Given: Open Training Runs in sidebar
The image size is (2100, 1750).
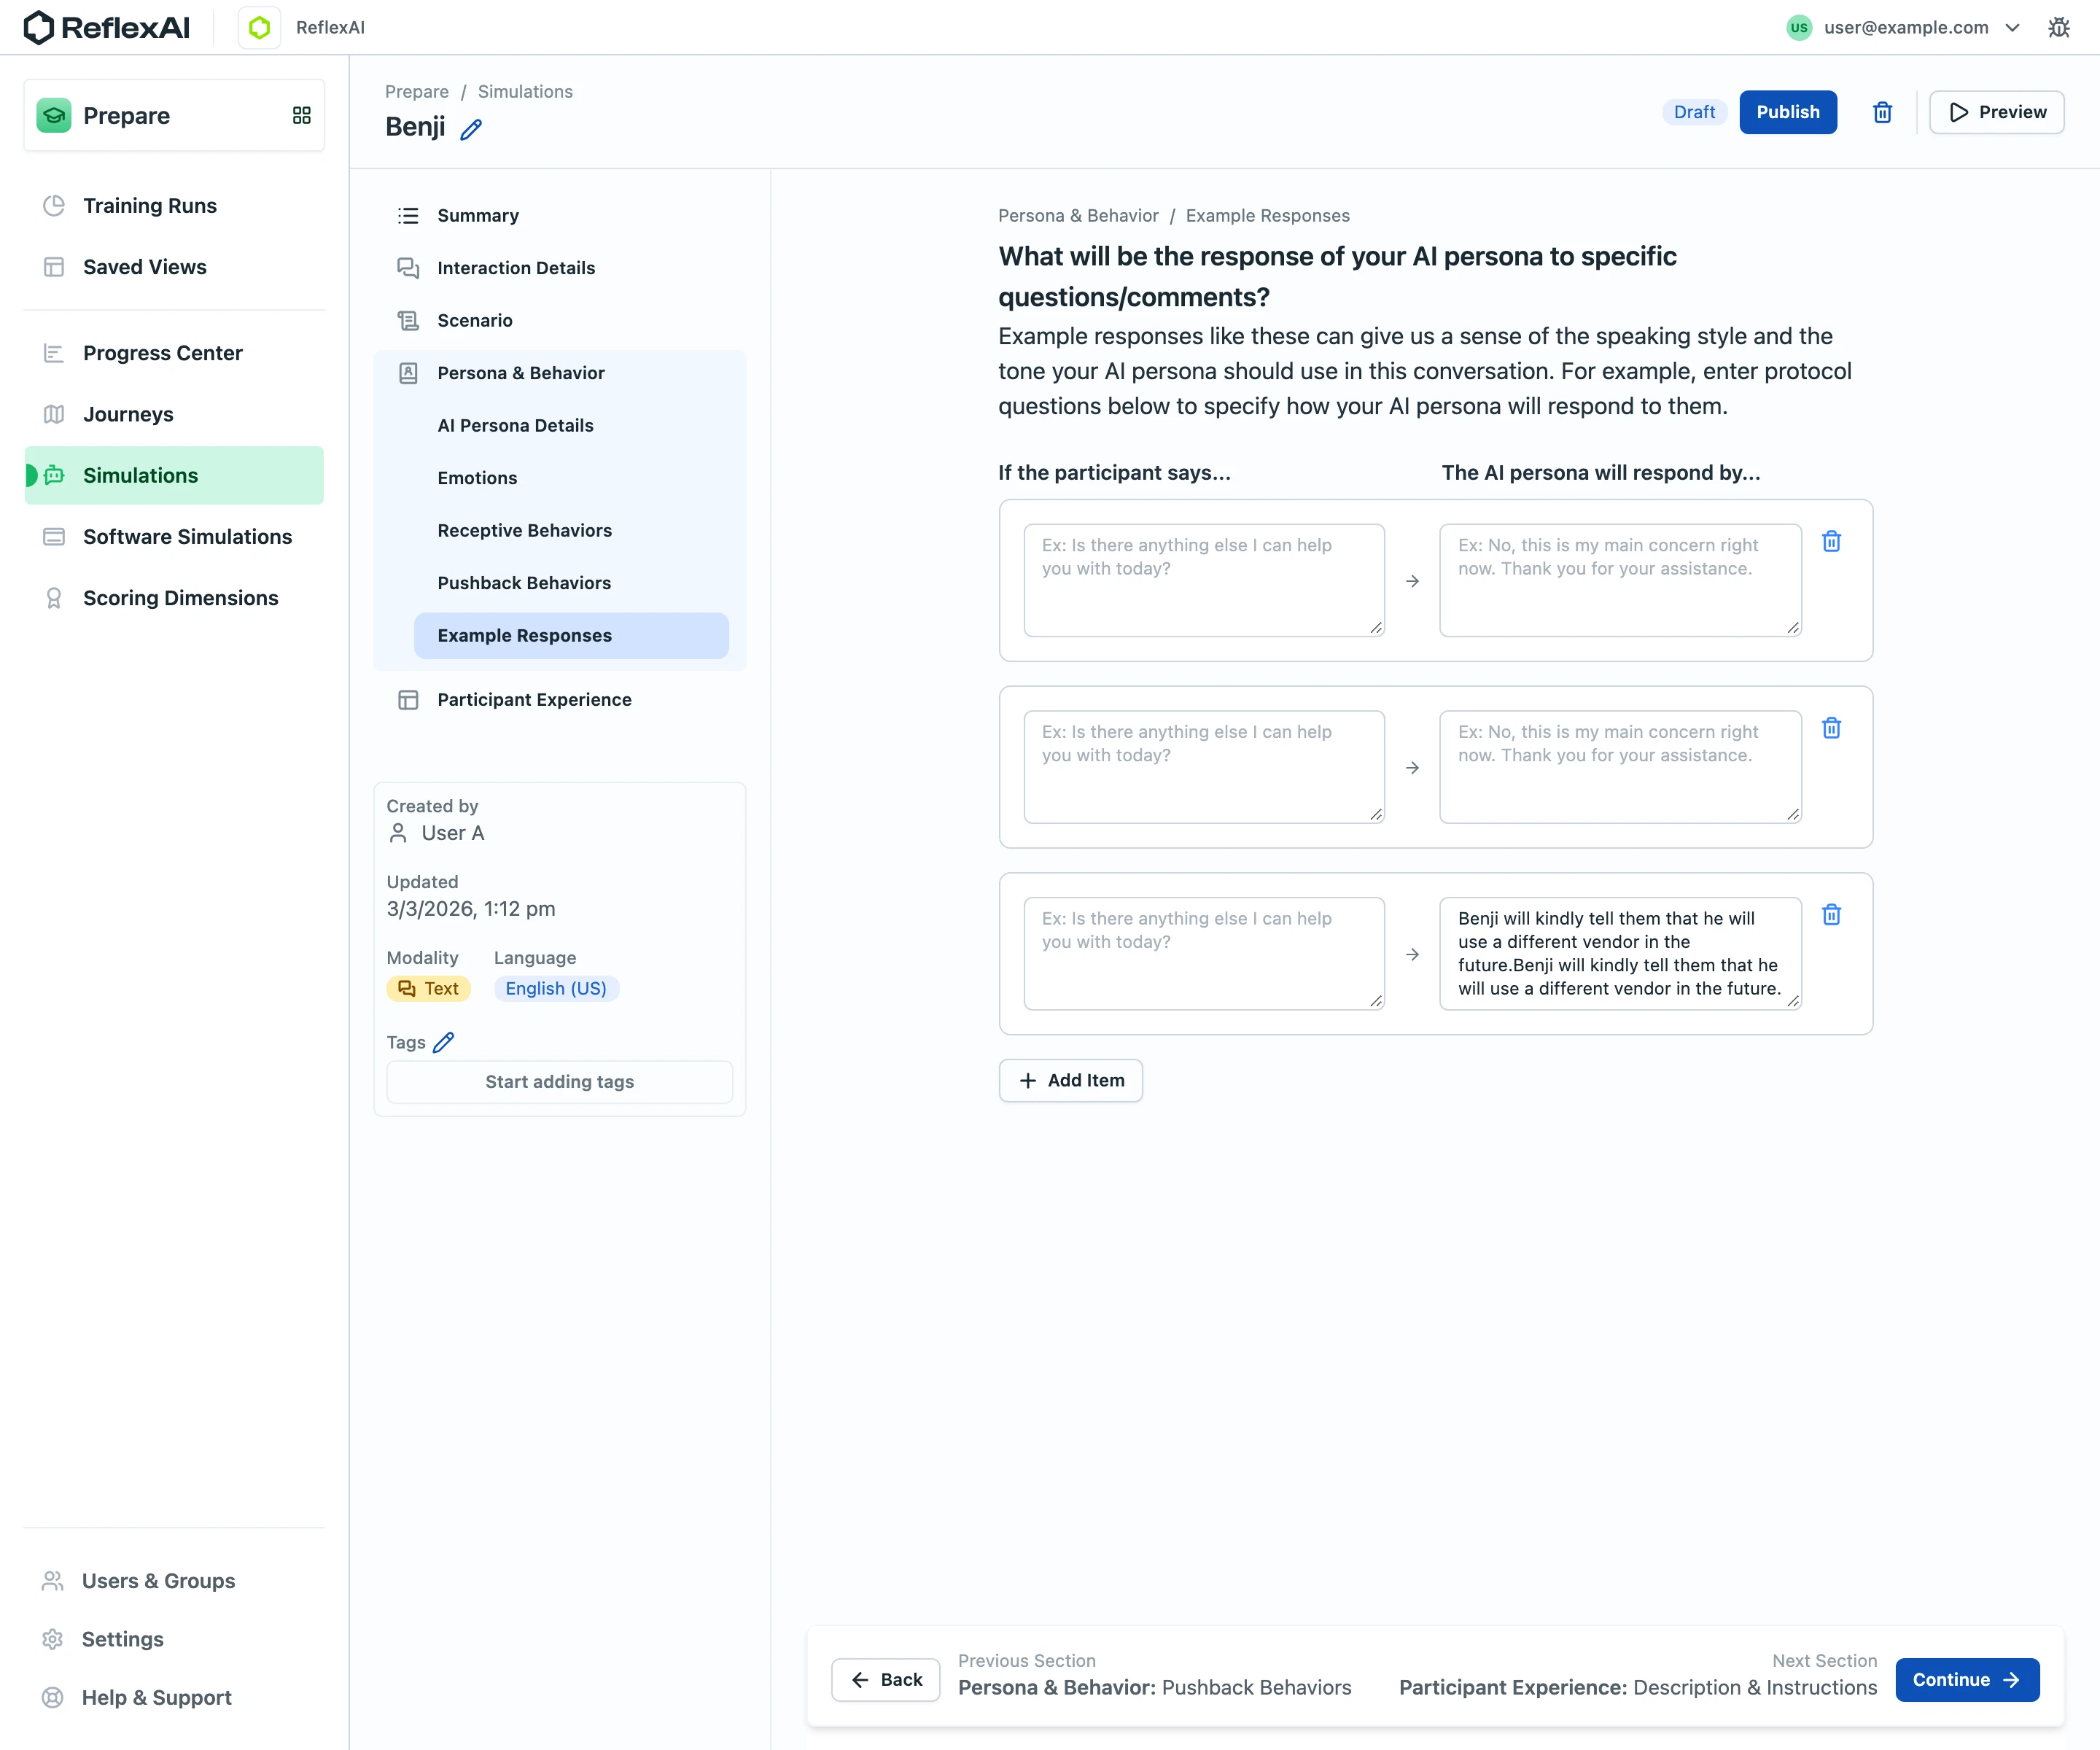Looking at the screenshot, I should (x=174, y=206).
